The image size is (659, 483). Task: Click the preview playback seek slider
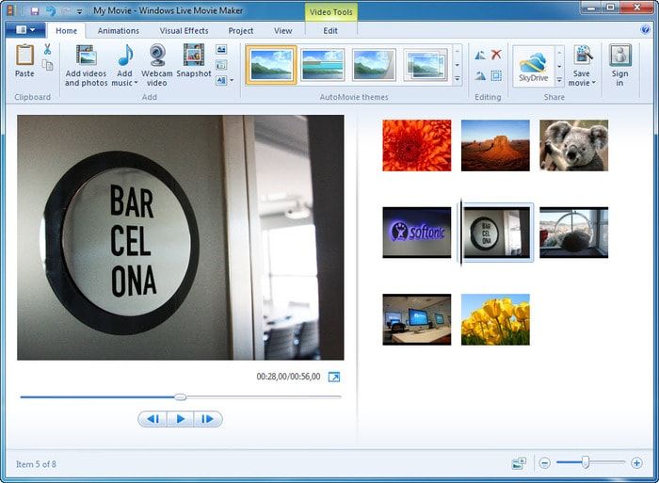[x=181, y=396]
